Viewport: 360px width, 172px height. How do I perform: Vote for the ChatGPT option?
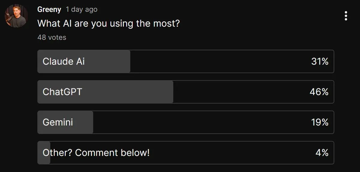(186, 92)
